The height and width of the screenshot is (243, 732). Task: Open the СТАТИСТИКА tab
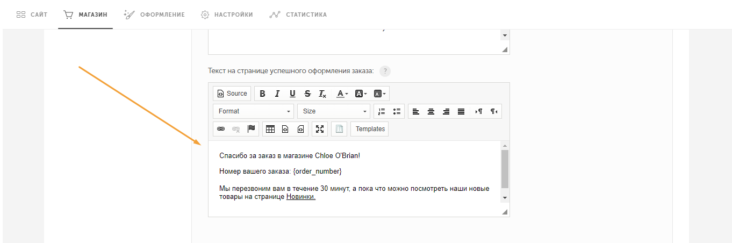298,15
